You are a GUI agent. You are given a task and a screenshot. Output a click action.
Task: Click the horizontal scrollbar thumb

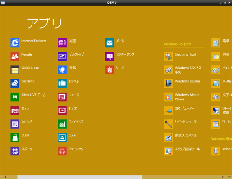[79, 177]
